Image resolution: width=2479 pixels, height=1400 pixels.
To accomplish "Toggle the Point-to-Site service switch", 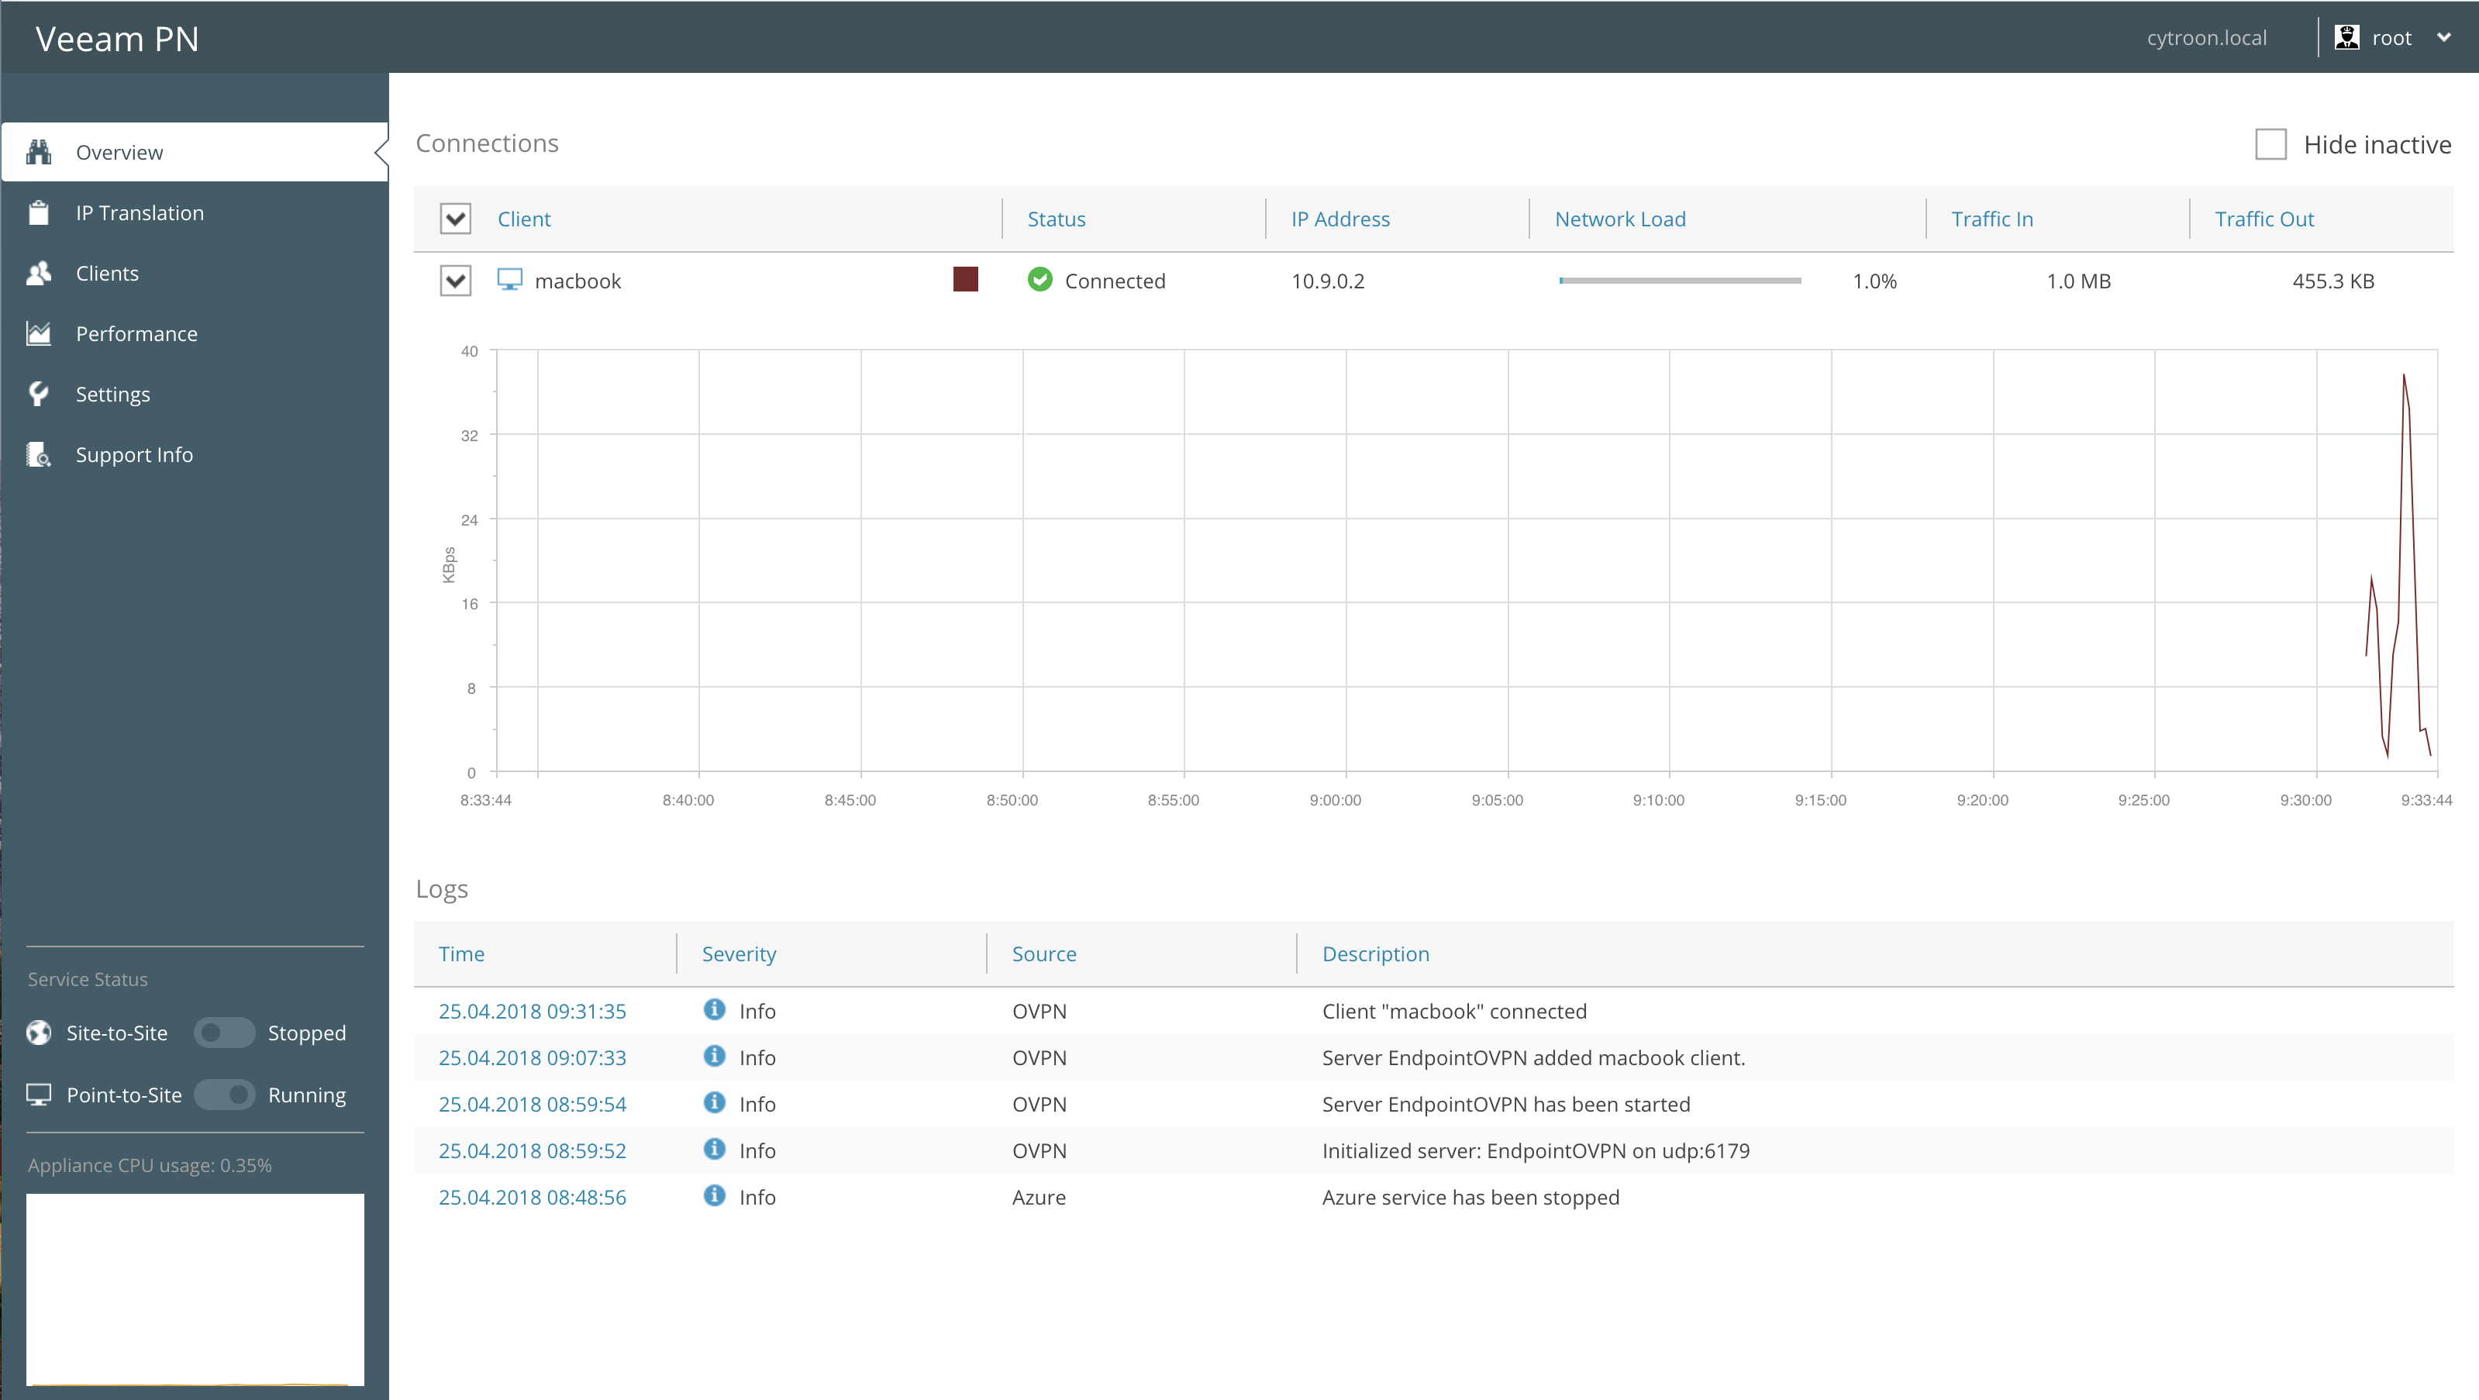I will [224, 1095].
